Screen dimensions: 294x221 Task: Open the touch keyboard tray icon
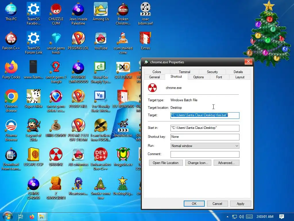tap(249, 217)
